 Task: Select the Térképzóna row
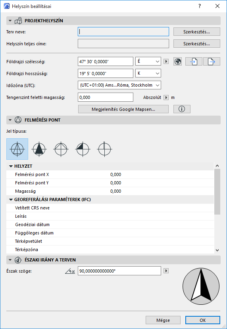click(110, 250)
